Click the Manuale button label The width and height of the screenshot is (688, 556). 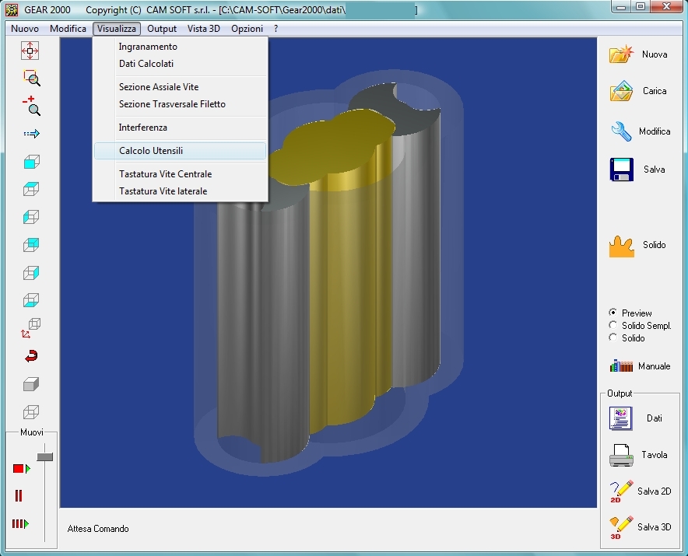655,366
